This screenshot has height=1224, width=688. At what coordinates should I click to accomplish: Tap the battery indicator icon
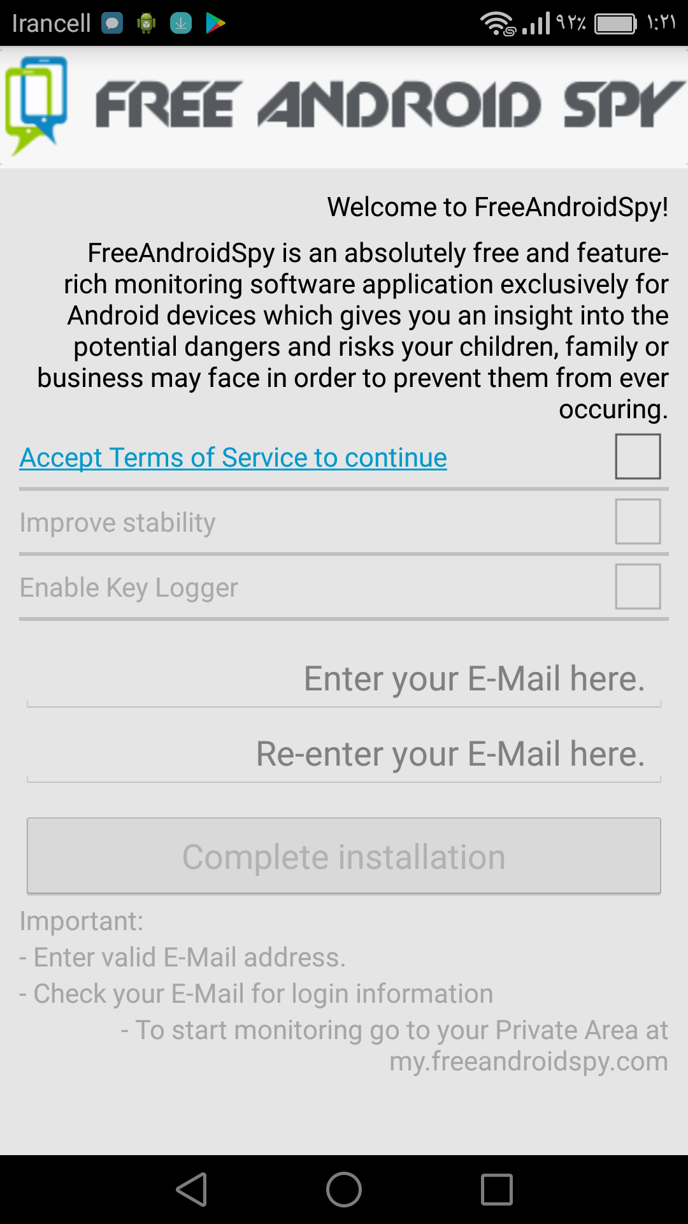coord(615,24)
